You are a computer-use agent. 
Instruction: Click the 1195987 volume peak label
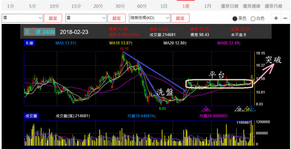click(243, 123)
